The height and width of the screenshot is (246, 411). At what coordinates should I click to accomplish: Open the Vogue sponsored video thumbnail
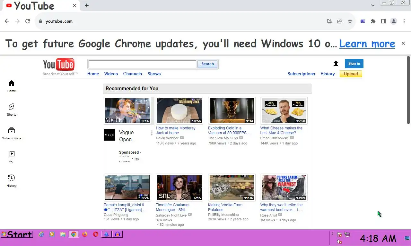click(127, 111)
